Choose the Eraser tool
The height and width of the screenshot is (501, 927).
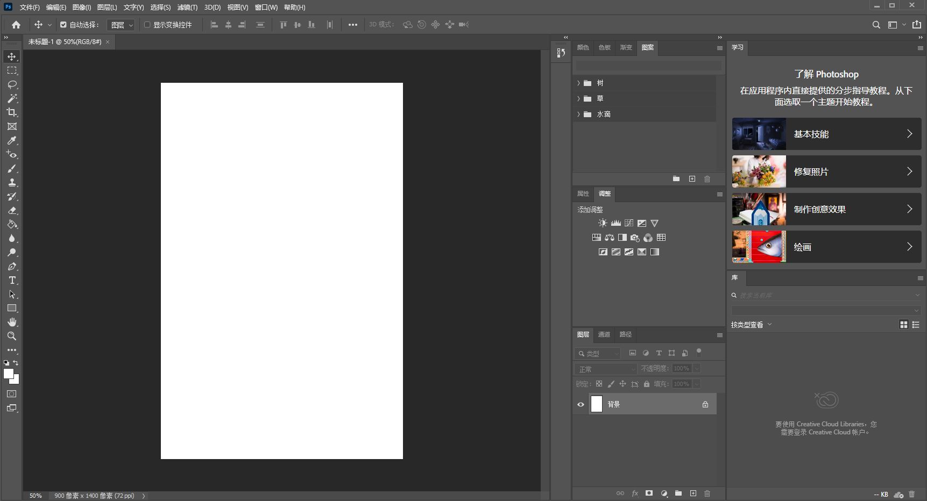pyautogui.click(x=12, y=210)
